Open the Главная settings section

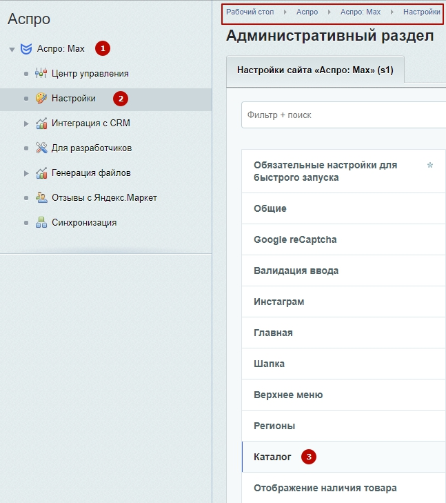click(x=344, y=333)
